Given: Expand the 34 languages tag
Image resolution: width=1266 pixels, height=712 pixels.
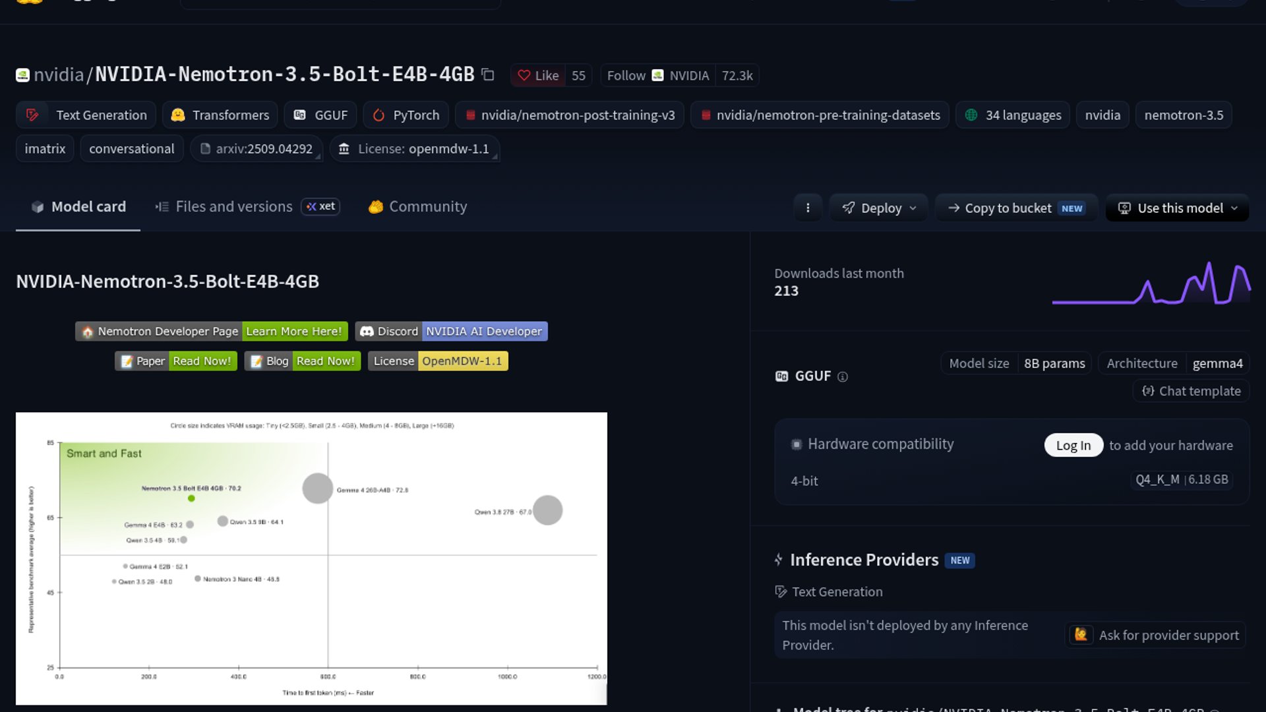Looking at the screenshot, I should pos(1013,115).
